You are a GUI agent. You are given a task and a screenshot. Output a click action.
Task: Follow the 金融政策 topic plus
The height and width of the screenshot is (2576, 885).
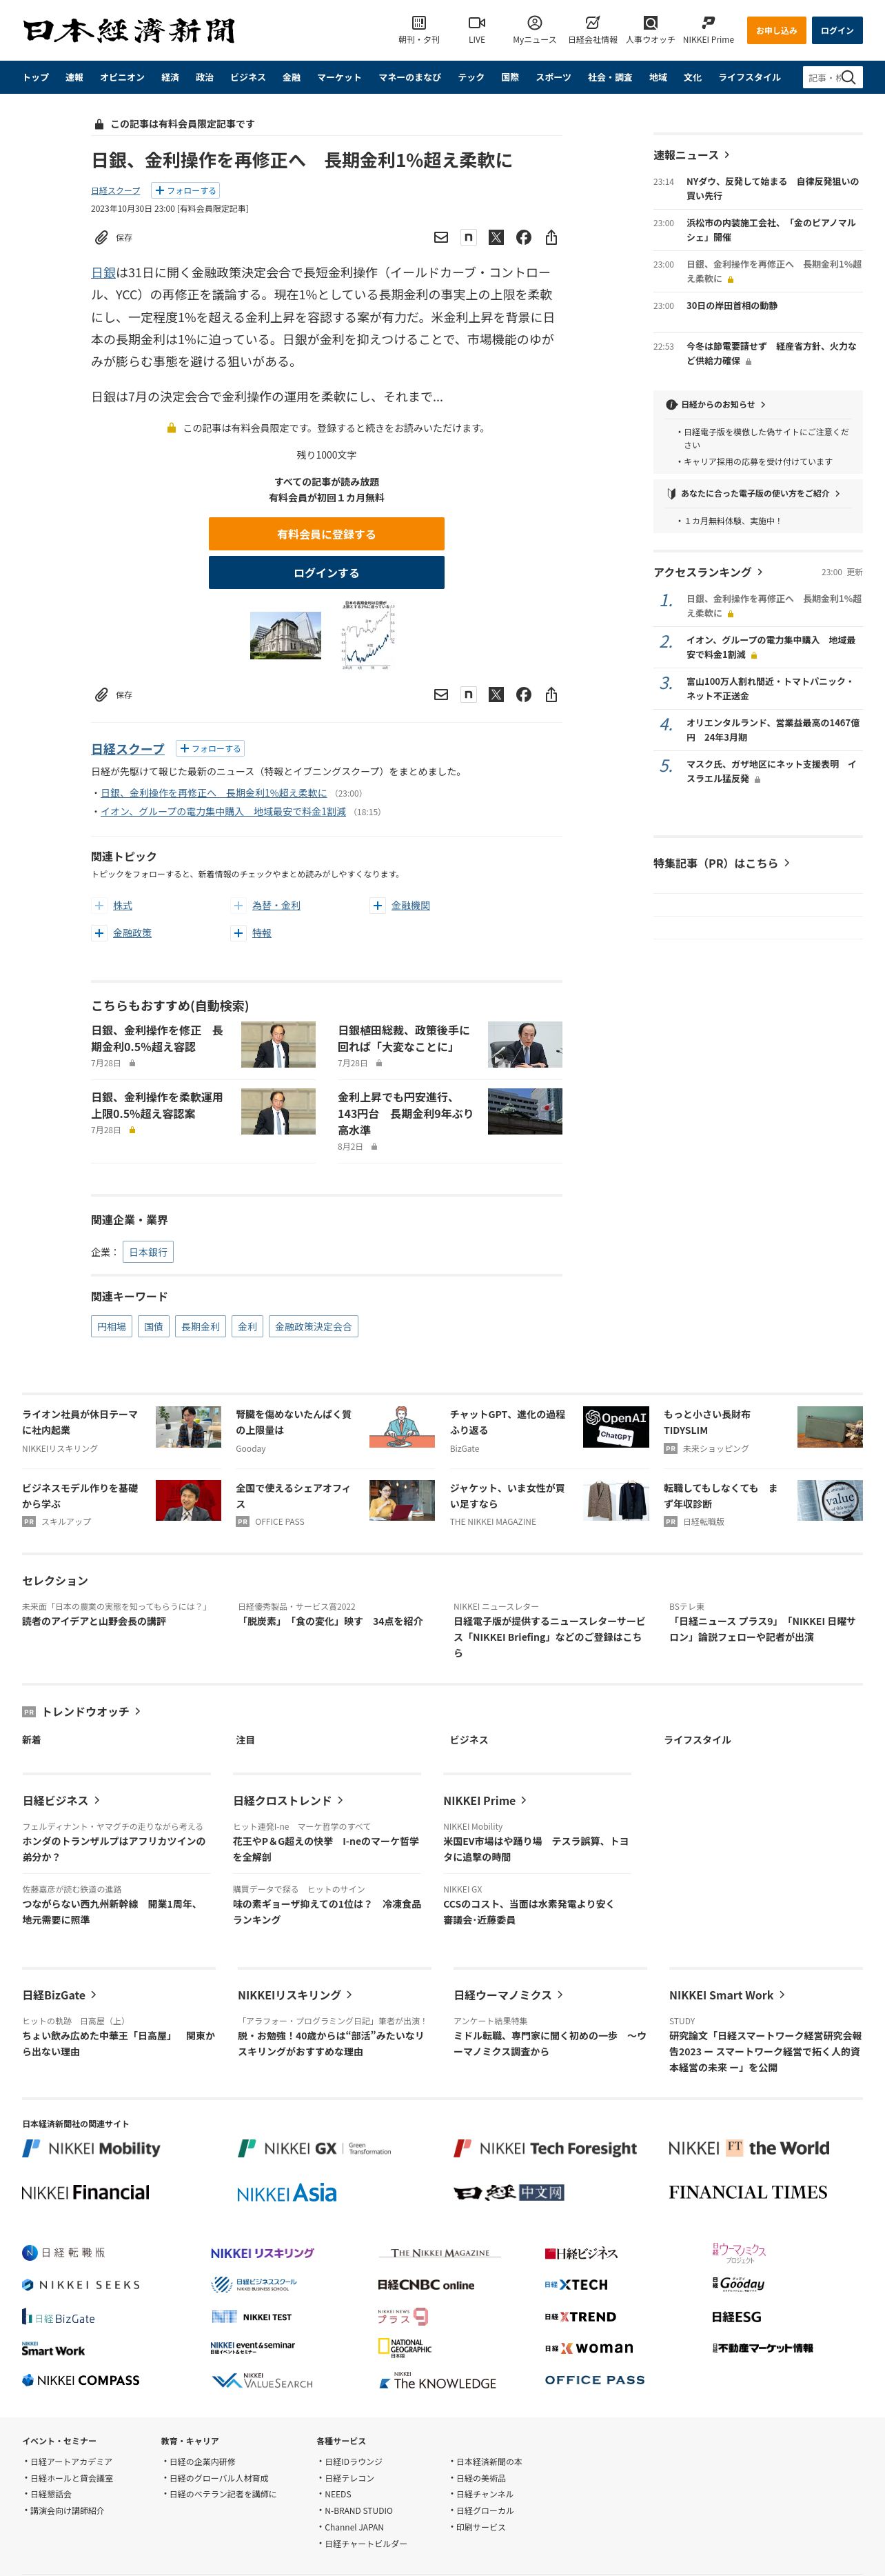tap(99, 933)
